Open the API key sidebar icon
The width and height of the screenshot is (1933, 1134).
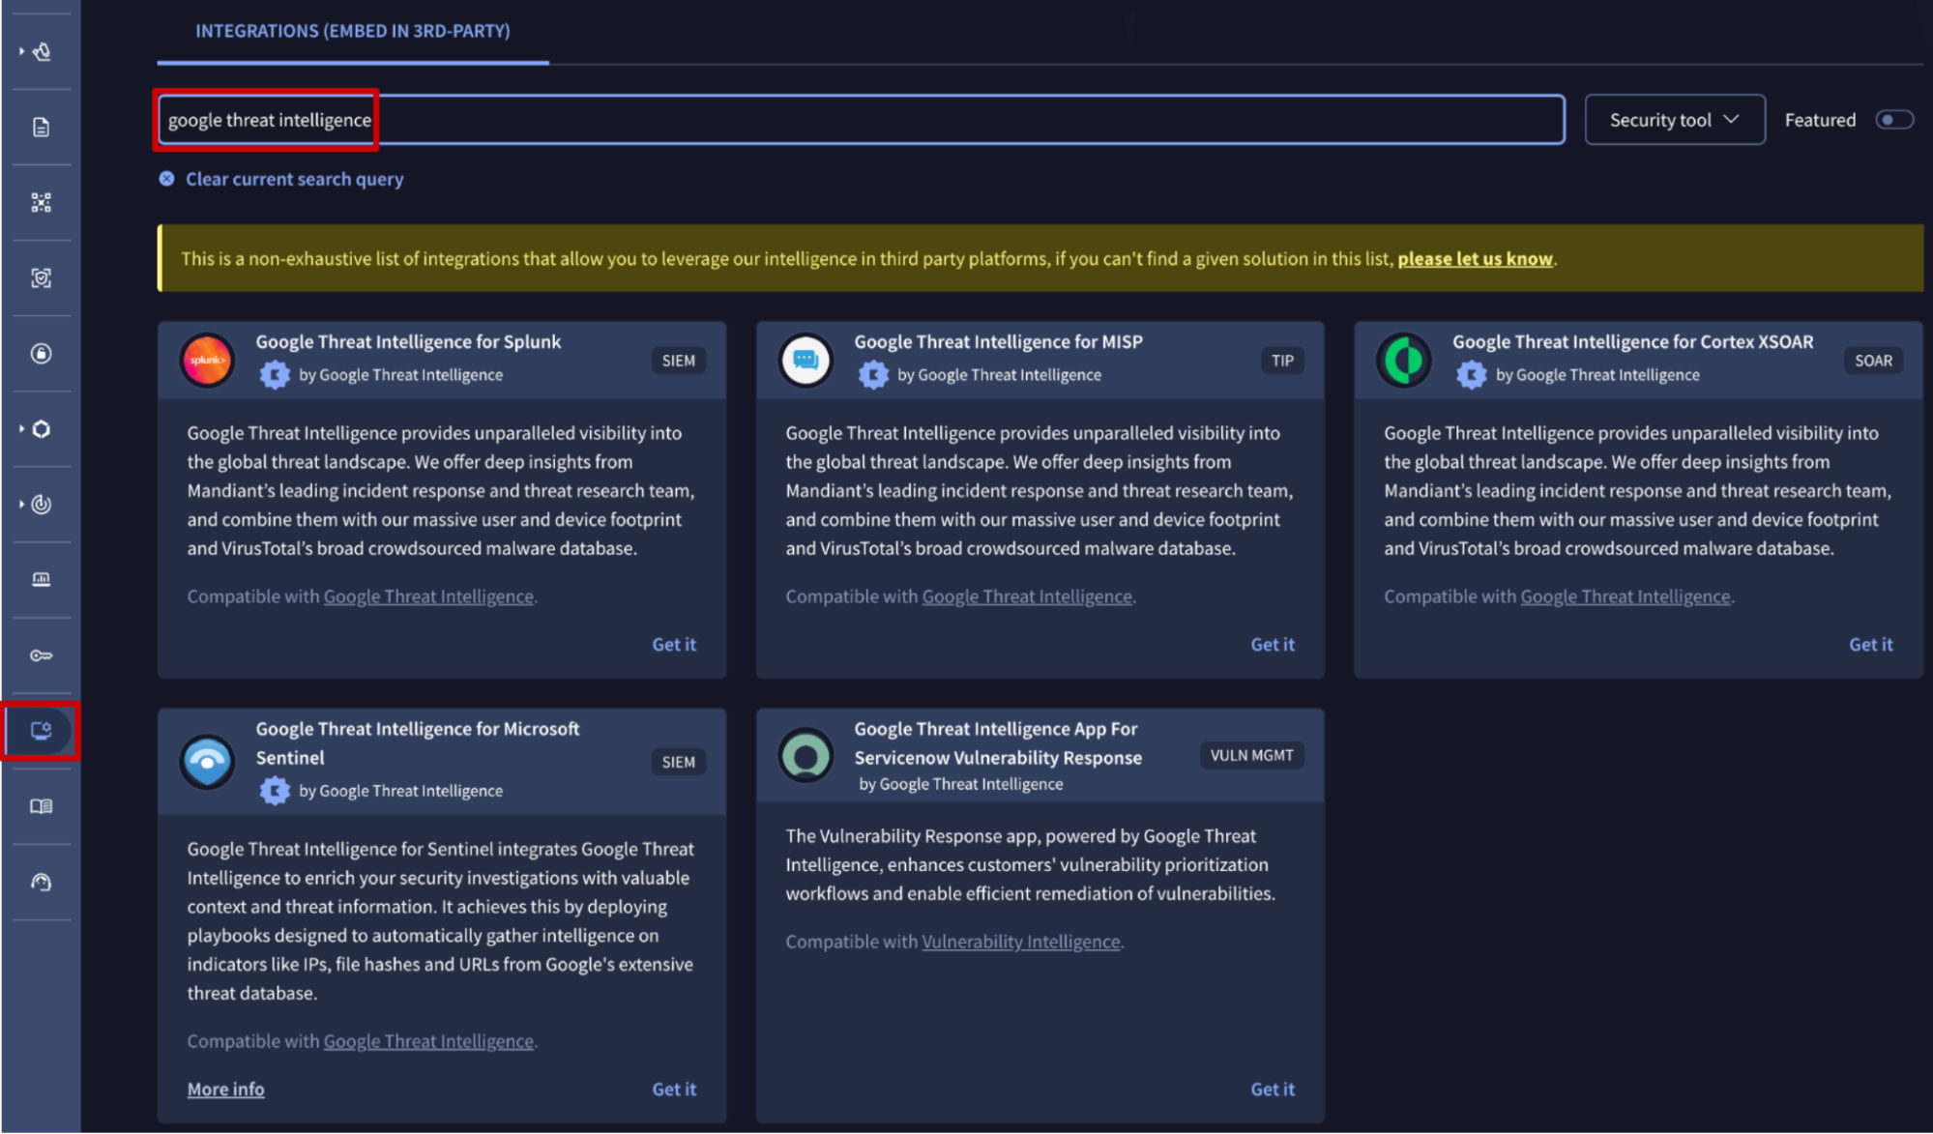pos(41,655)
